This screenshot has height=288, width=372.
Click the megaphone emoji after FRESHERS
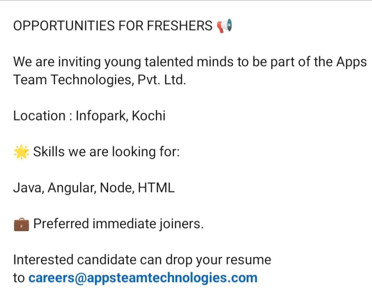[x=224, y=26]
